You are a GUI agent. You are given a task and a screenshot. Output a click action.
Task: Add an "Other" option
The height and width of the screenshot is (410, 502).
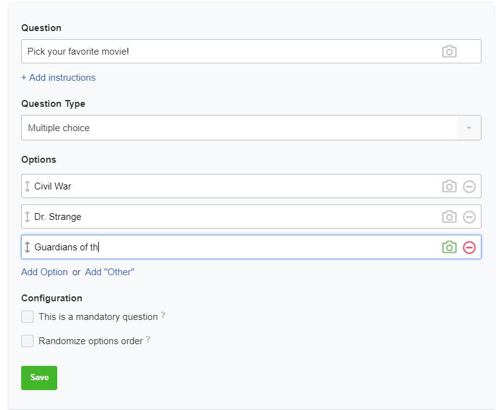tap(109, 272)
